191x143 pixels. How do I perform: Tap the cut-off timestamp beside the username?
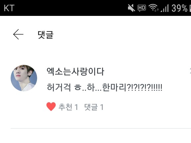pos(190,71)
